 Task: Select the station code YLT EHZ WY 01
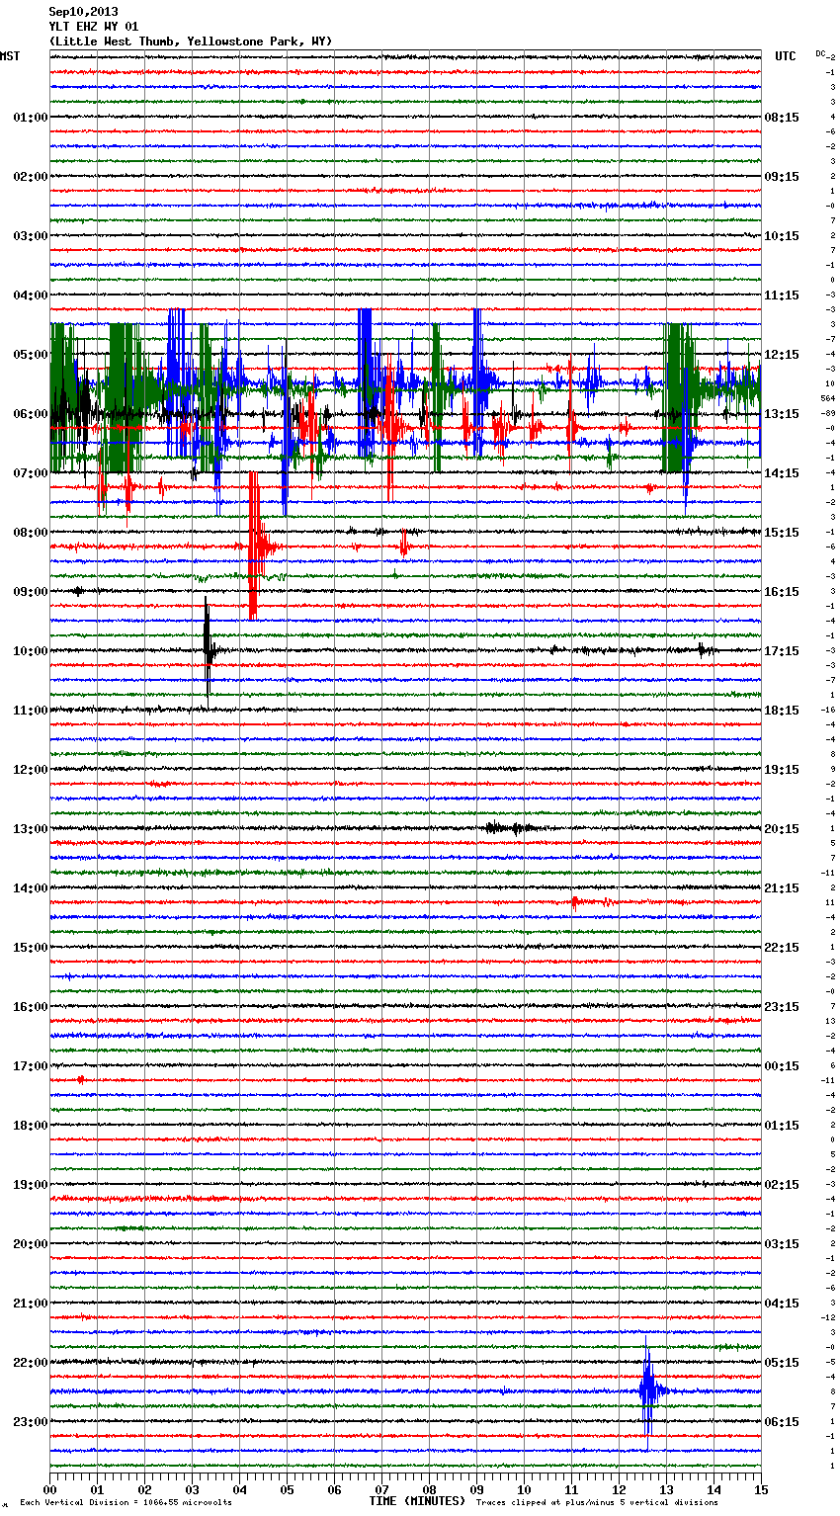(x=94, y=27)
